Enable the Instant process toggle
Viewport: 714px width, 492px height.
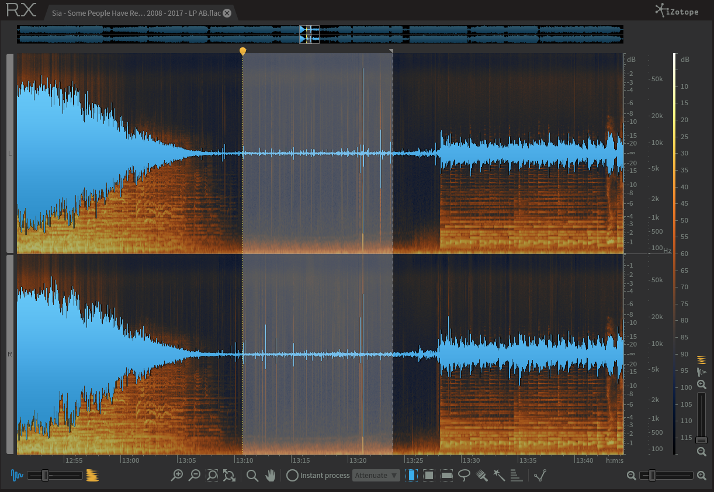coord(292,476)
